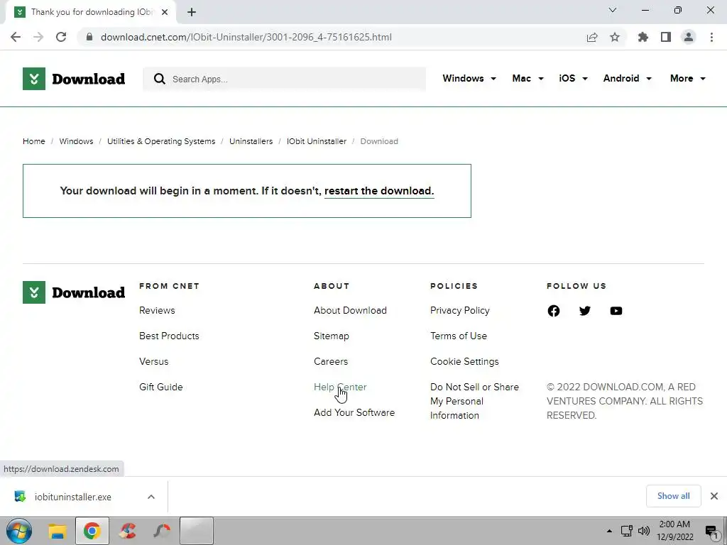This screenshot has width=727, height=545.
Task: Open Chrome's three-dot menu
Action: click(711, 37)
